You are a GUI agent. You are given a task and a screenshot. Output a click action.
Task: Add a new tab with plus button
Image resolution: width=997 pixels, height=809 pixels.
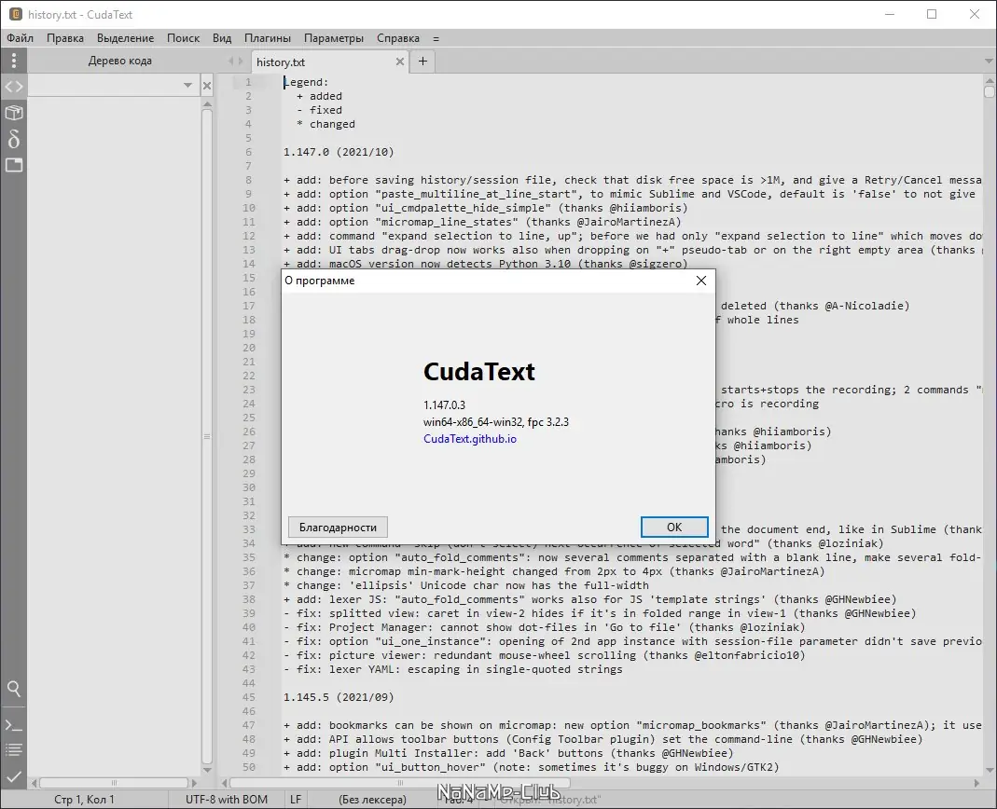pos(422,61)
